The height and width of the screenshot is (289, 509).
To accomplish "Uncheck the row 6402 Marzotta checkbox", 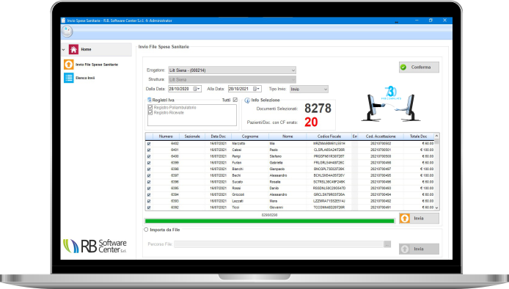I will [149, 144].
